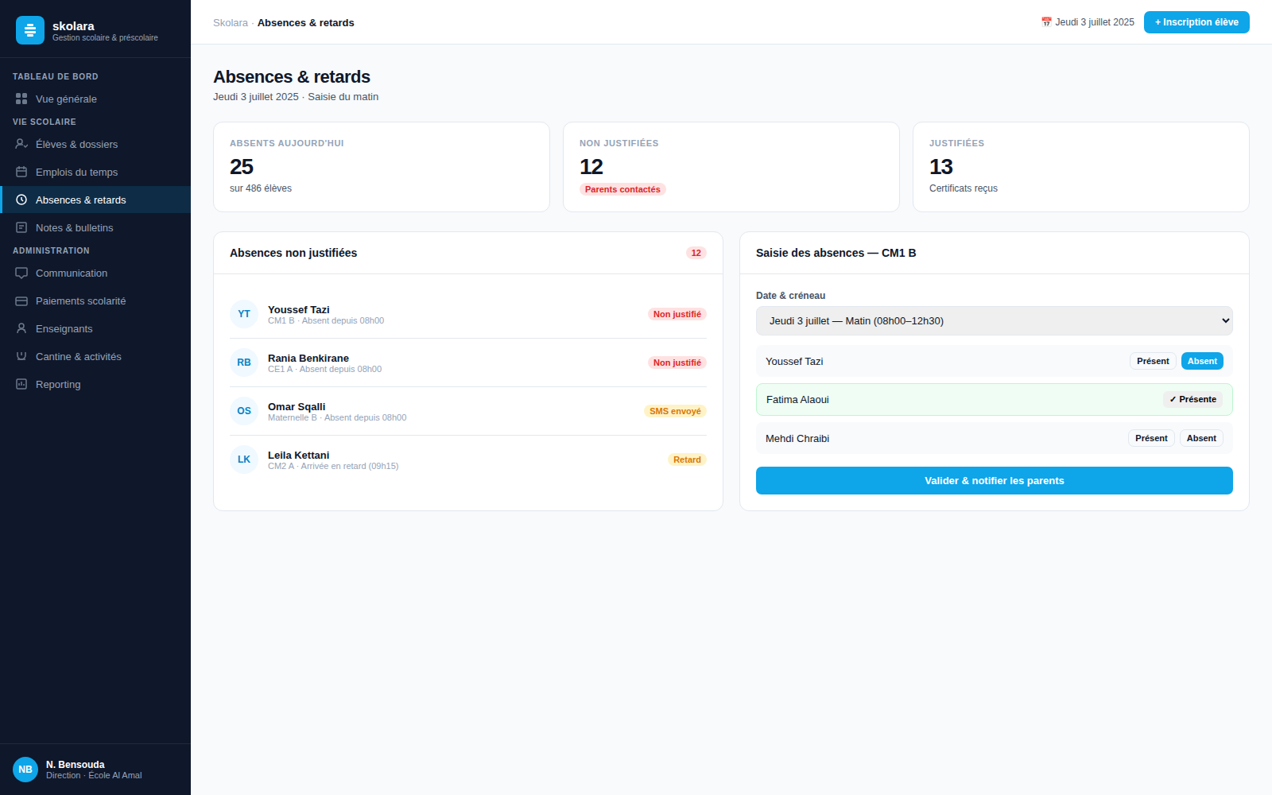
Task: Go to Absences & retards menu item
Action: click(x=95, y=200)
